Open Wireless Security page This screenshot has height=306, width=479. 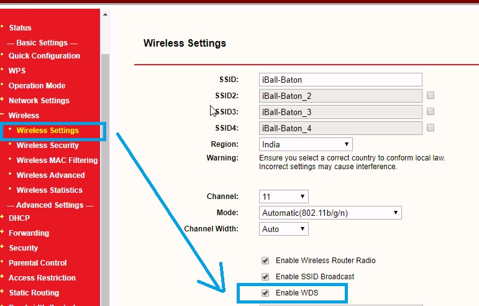pos(48,146)
